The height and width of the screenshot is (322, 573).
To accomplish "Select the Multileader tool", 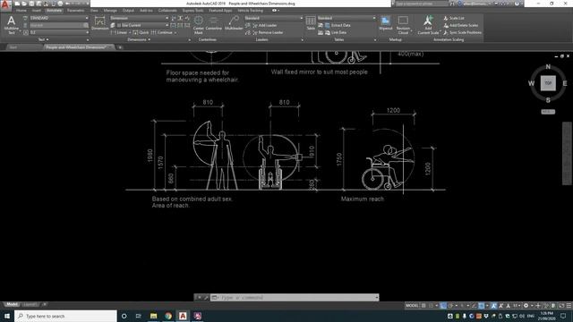I will pos(234,23).
